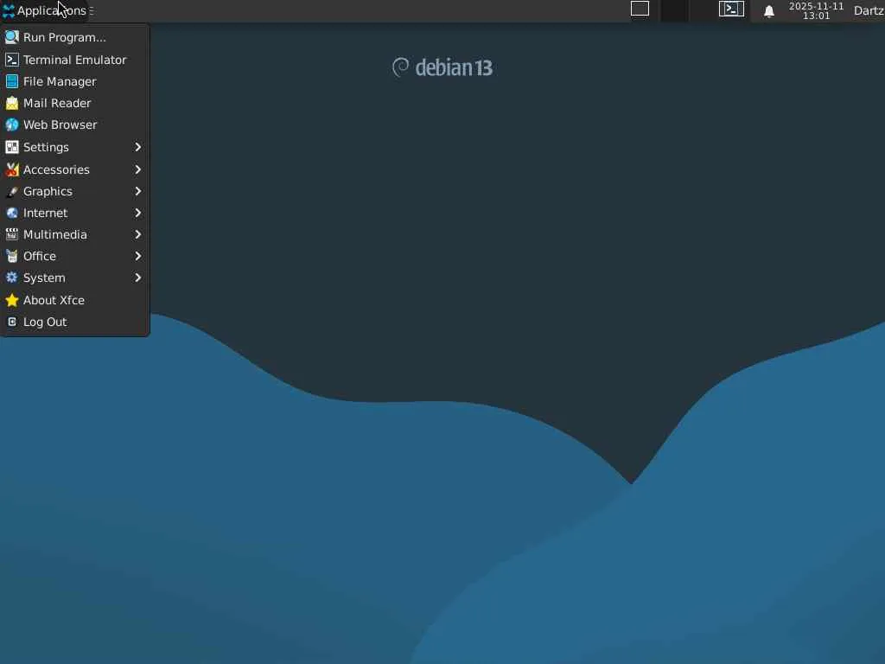Screen dimensions: 885x664
Task: Click the Office label text
Action: [x=40, y=256]
